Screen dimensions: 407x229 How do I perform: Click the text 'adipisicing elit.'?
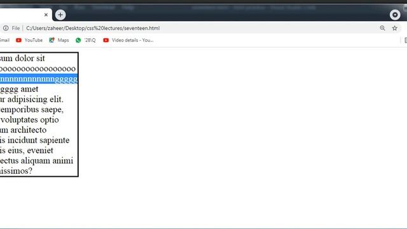[36, 99]
